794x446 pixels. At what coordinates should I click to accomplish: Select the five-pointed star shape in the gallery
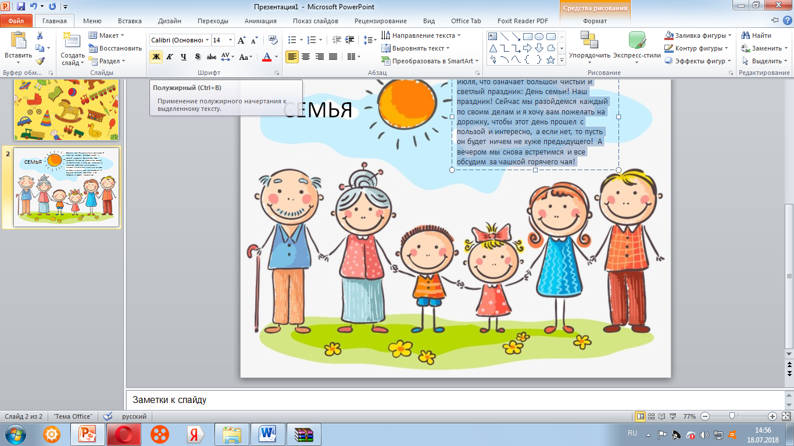550,60
